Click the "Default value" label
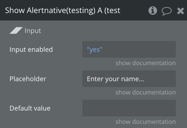This screenshot has width=187, height=128. (30, 108)
